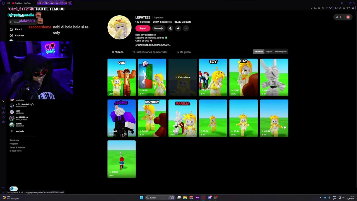Image resolution: width=357 pixels, height=201 pixels.
Task: Switch to the Me gustó tab
Action: coord(184,52)
